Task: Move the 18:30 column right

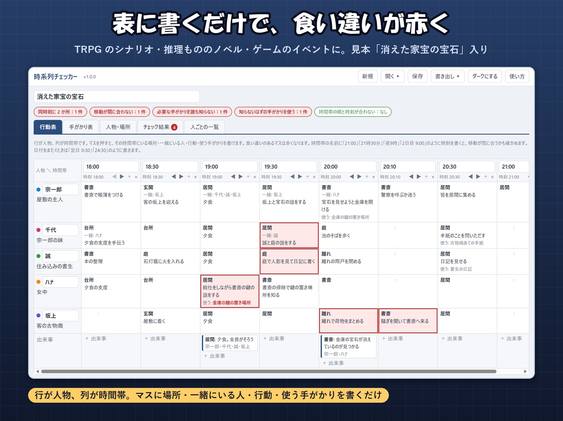Action: click(181, 177)
